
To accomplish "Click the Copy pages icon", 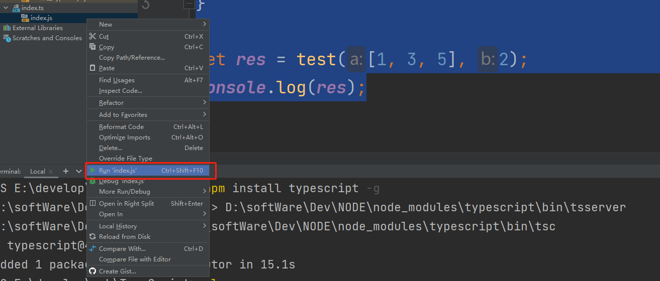I will (92, 47).
